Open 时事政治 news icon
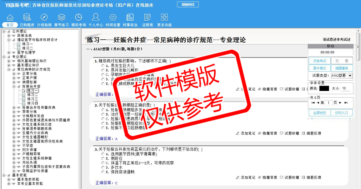This screenshot has width=361, height=189. coord(130,17)
